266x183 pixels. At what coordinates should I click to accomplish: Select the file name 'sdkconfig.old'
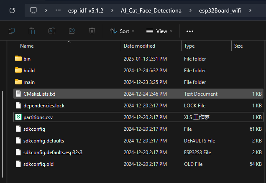(x=38, y=164)
